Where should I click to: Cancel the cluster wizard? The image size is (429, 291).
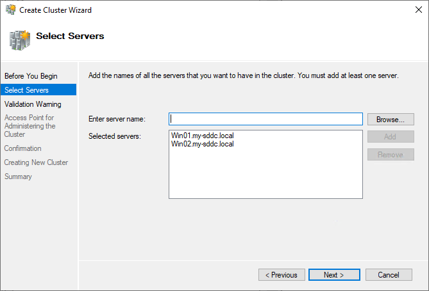(x=389, y=275)
